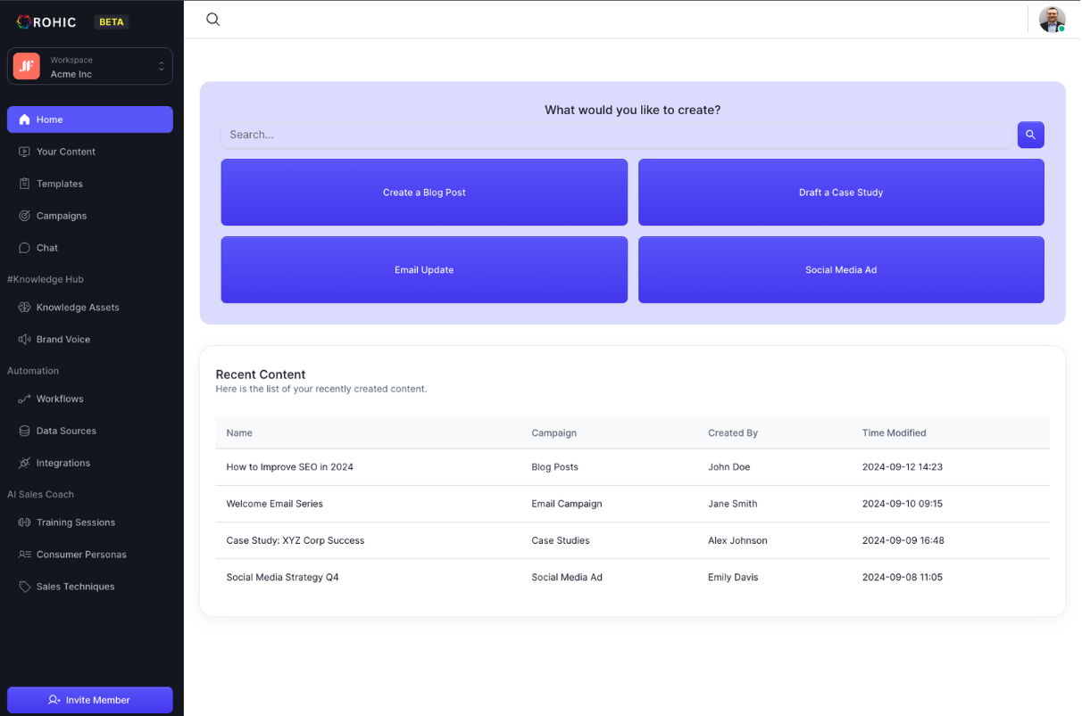Open the user avatar profile picture
The image size is (1082, 716).
pyautogui.click(x=1052, y=20)
